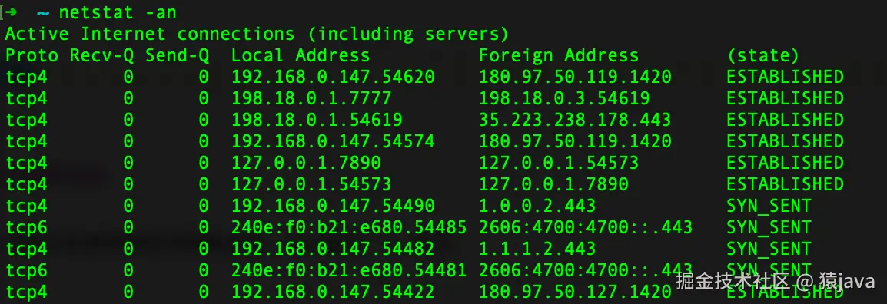The width and height of the screenshot is (887, 304).
Task: Click ESTABLISHED in the 198.18.0.1.7777 row
Action: 786,98
